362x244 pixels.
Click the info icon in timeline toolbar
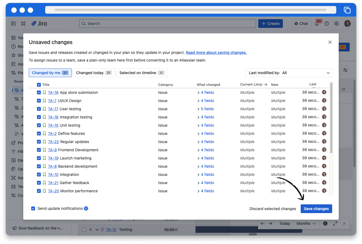coord(325,223)
